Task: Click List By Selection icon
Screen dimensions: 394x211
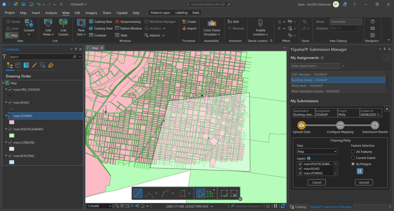Action: 26,65
